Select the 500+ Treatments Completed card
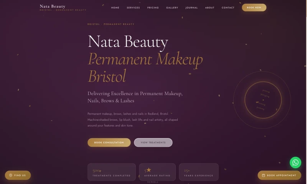307x184 pixels. tap(112, 172)
